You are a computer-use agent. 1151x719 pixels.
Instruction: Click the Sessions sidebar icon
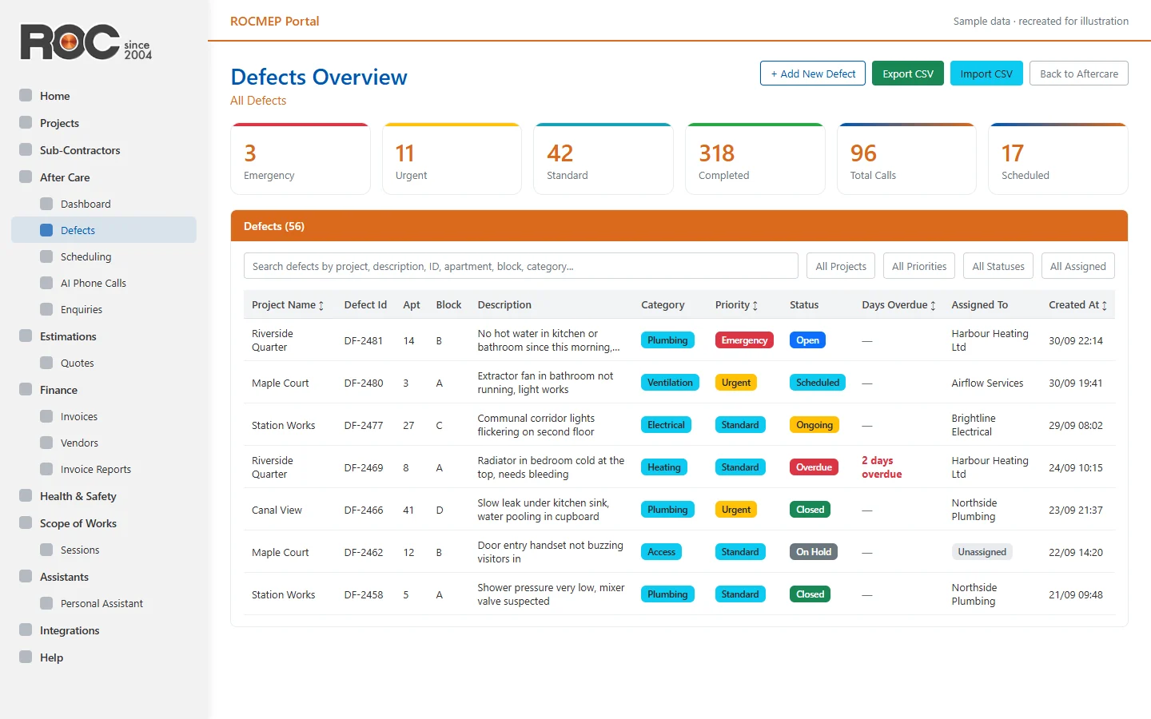46,550
